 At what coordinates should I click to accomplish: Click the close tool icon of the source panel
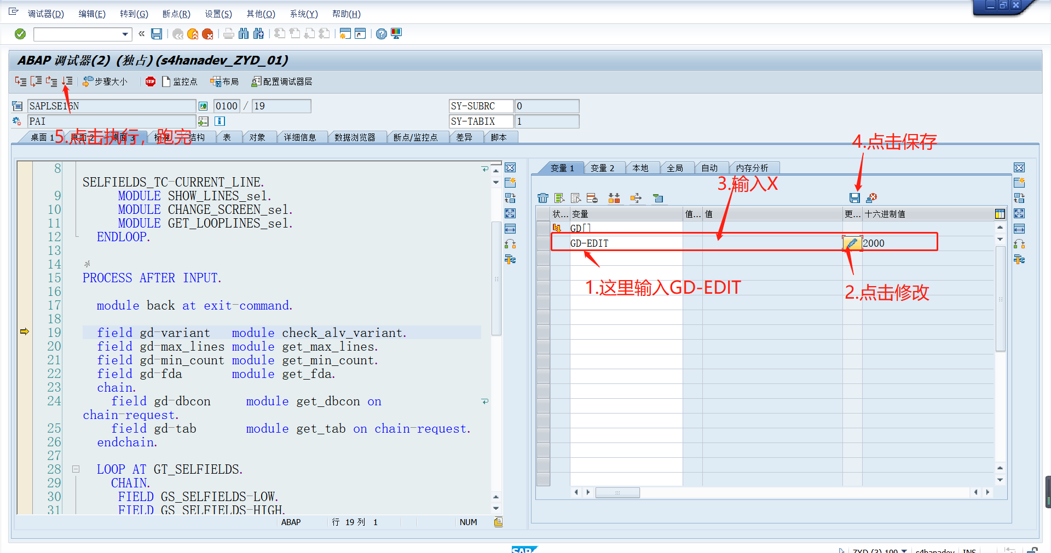pyautogui.click(x=510, y=168)
